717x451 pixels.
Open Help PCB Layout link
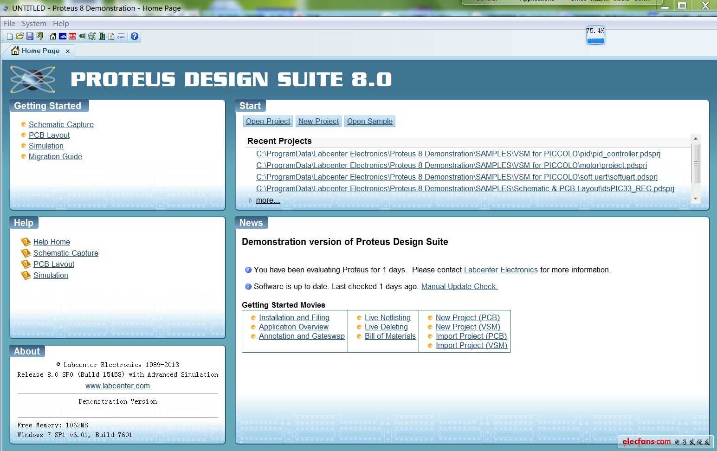coord(54,264)
